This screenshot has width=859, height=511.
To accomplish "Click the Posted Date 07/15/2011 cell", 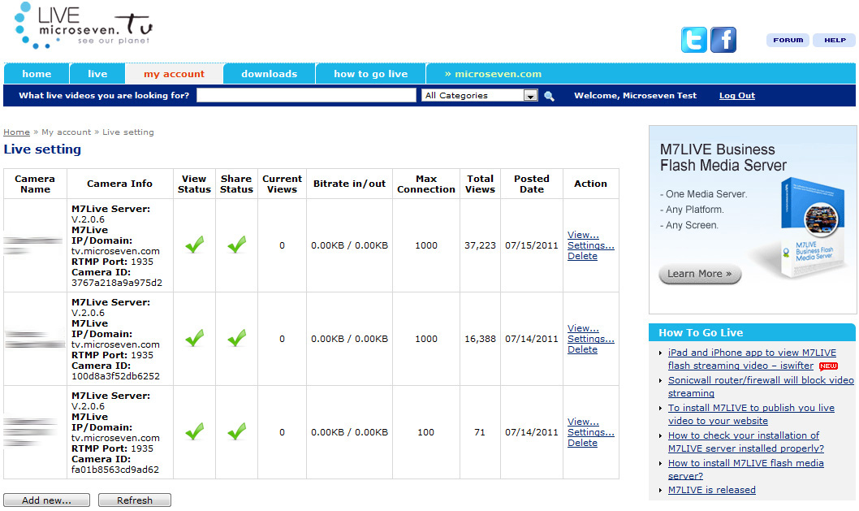I will click(532, 245).
